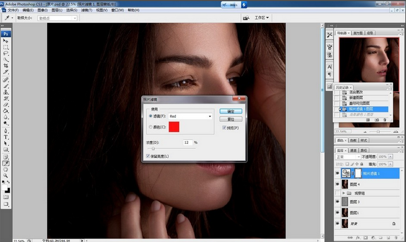This screenshot has width=406, height=242.
Task: Click the 确定 button in dialog
Action: (231, 111)
